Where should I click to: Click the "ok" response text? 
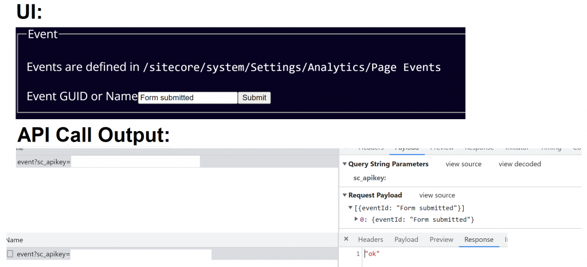pyautogui.click(x=373, y=254)
